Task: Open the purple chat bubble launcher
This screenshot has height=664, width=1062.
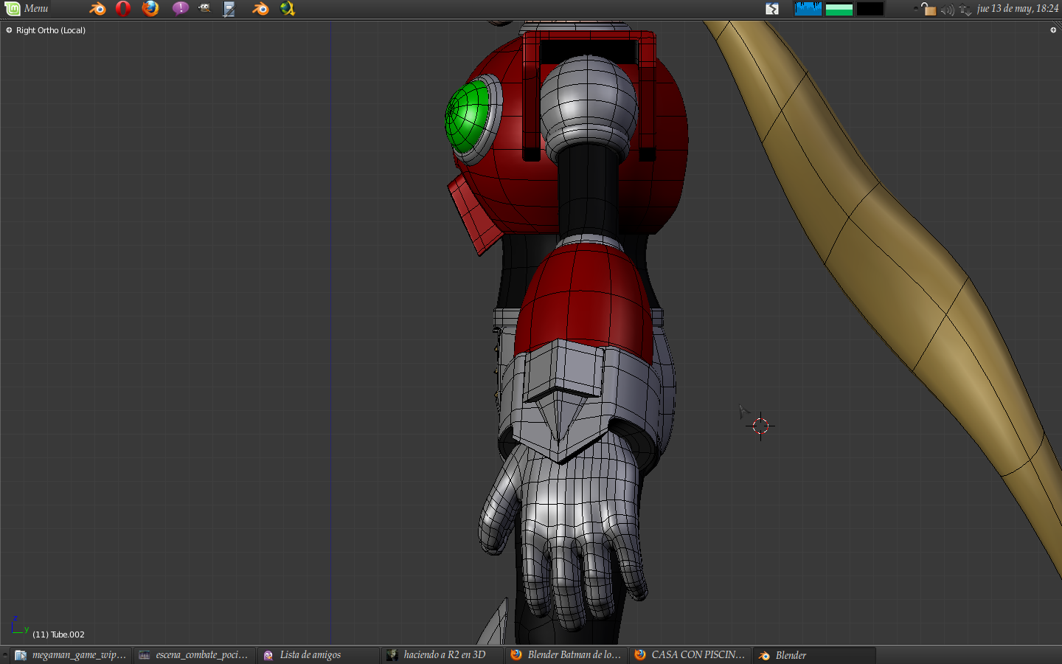Action: [181, 9]
